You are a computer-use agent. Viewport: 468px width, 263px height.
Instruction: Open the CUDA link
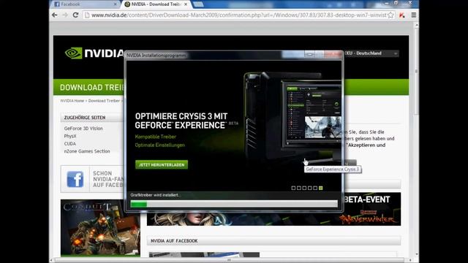70,144
